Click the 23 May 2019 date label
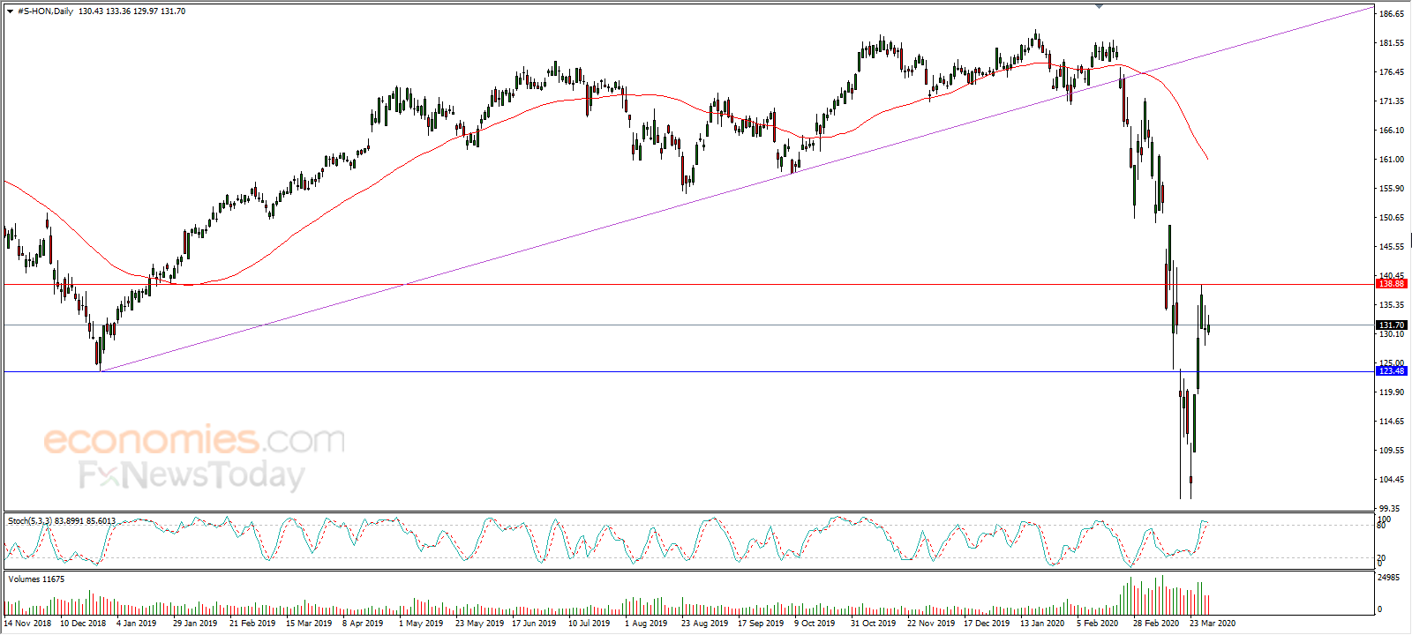 479,624
